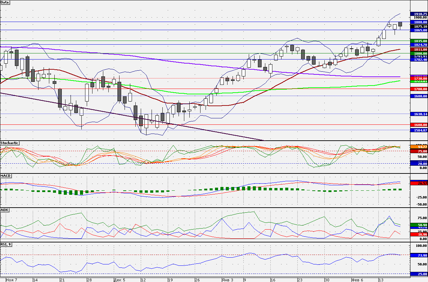Click the ADX panel title
This screenshot has width=428, height=282.
(x=4, y=210)
